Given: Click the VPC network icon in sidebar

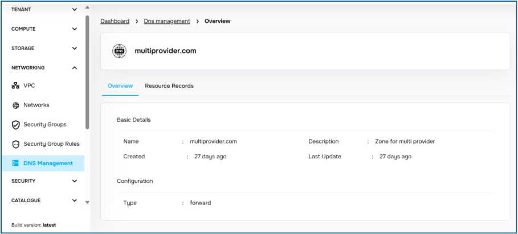Looking at the screenshot, I should click(16, 85).
